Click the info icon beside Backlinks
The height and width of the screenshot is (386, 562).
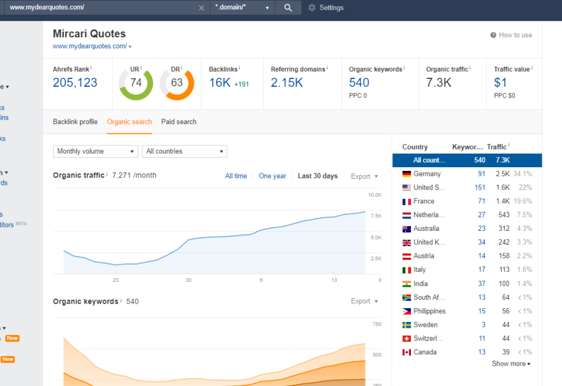tap(239, 67)
